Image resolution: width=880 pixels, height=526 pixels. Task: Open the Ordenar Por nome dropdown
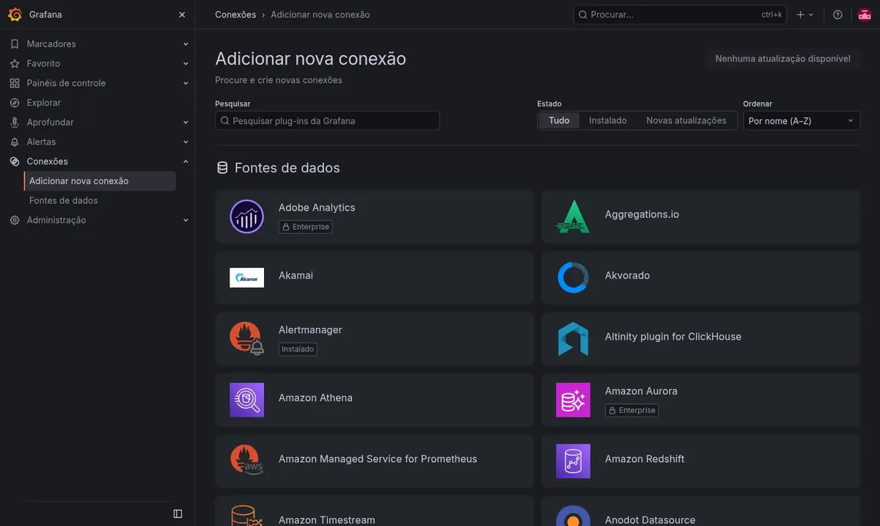[x=802, y=121]
